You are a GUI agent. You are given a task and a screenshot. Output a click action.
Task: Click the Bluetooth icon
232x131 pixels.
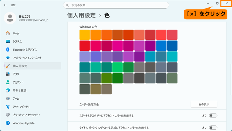[x=8, y=50]
